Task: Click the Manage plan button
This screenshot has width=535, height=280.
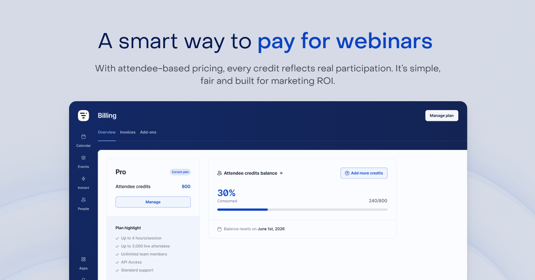Action: 441,115
